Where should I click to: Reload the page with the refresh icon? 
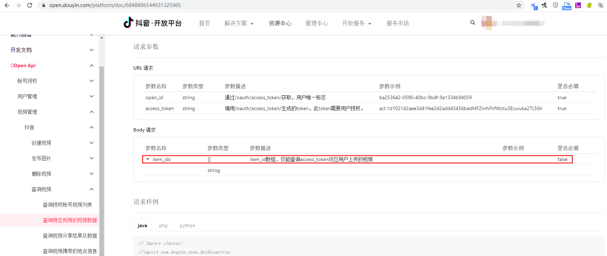[x=30, y=5]
